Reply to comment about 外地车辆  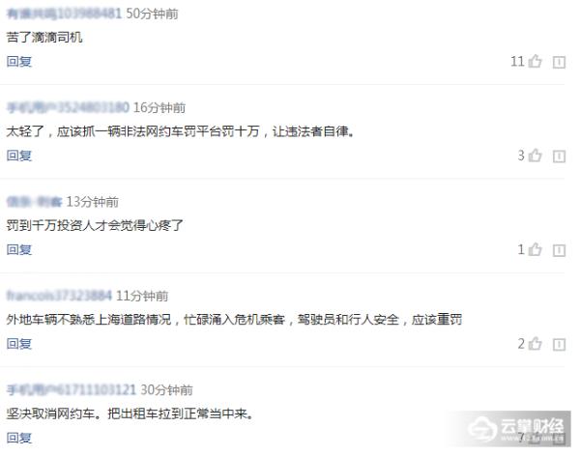coord(19,344)
